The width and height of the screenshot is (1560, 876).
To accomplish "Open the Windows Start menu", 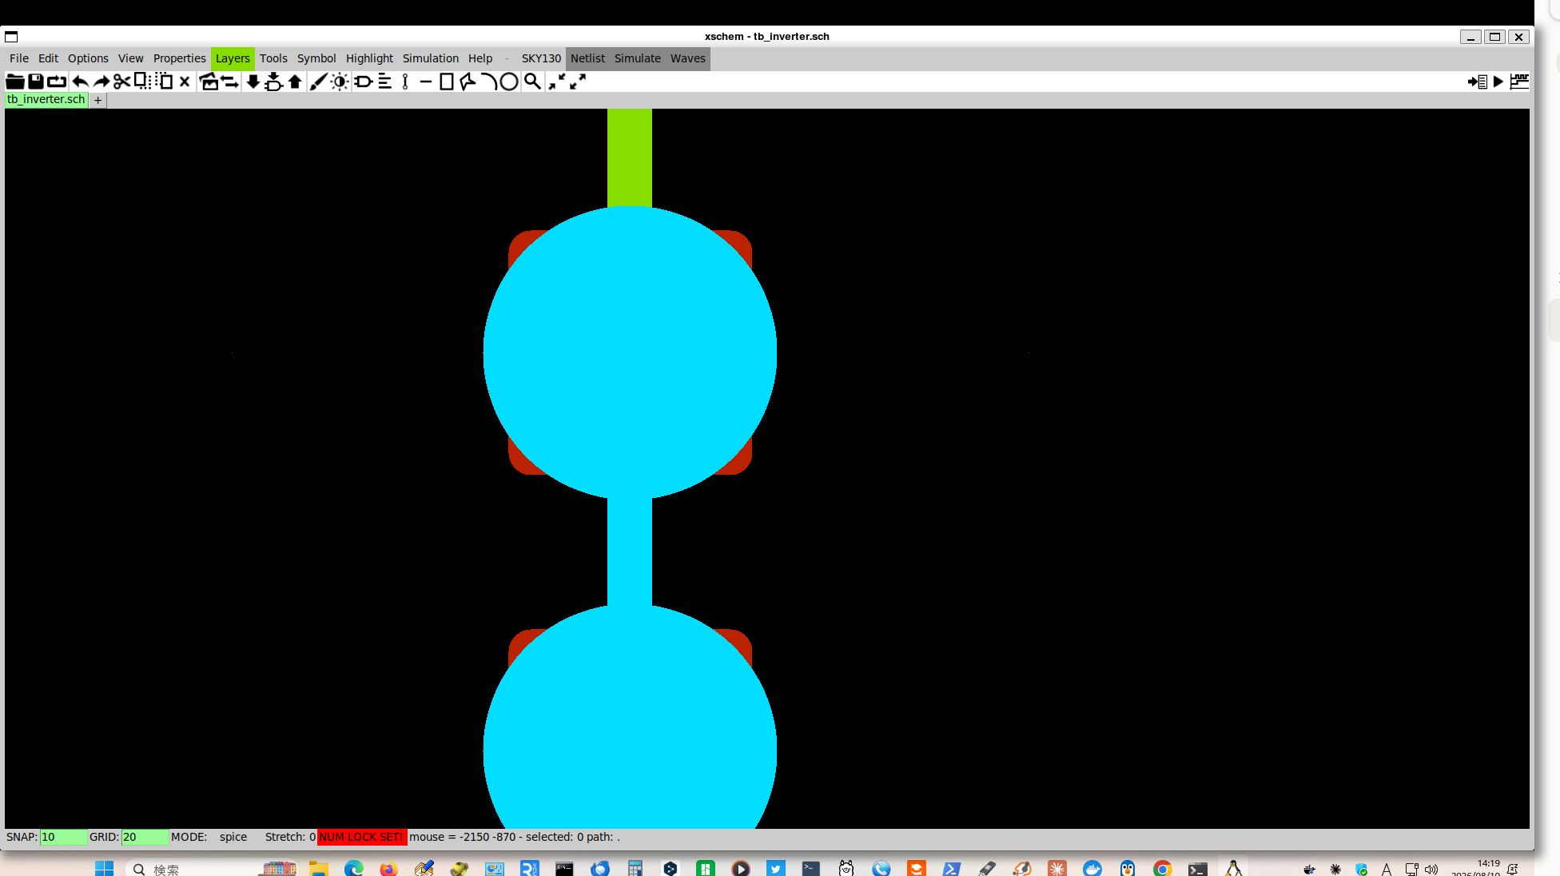I will pos(104,869).
